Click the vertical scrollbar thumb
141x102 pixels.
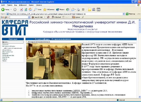coord(139,27)
